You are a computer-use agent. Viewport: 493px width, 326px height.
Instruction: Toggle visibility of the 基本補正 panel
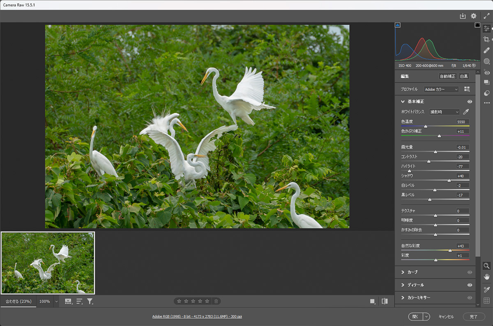click(x=470, y=102)
